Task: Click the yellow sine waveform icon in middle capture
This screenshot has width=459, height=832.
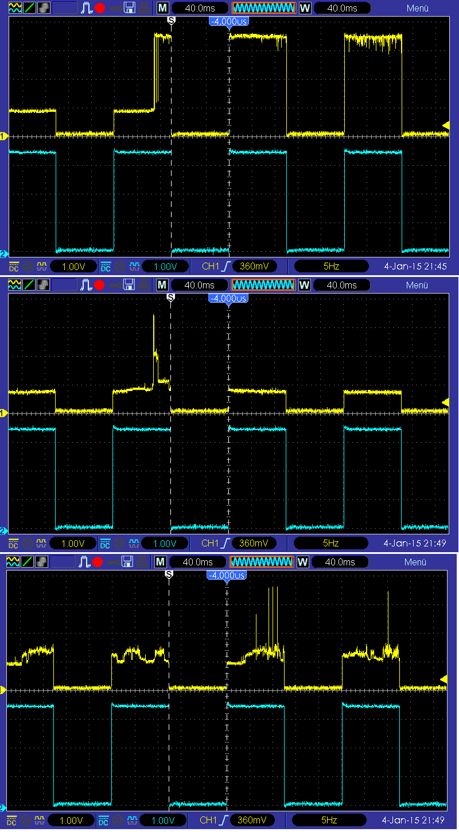Action: [15, 284]
